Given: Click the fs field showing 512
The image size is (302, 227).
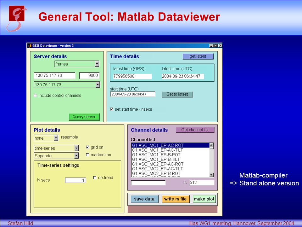Looking at the screenshot, I should (x=202, y=183).
